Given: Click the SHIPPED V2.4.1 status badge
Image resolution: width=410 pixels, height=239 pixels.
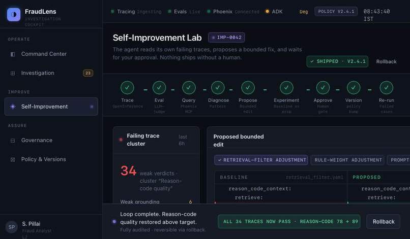Looking at the screenshot, I should click(337, 61).
